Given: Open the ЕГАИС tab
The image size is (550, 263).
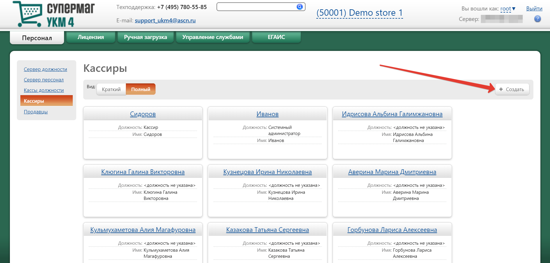Looking at the screenshot, I should 276,37.
